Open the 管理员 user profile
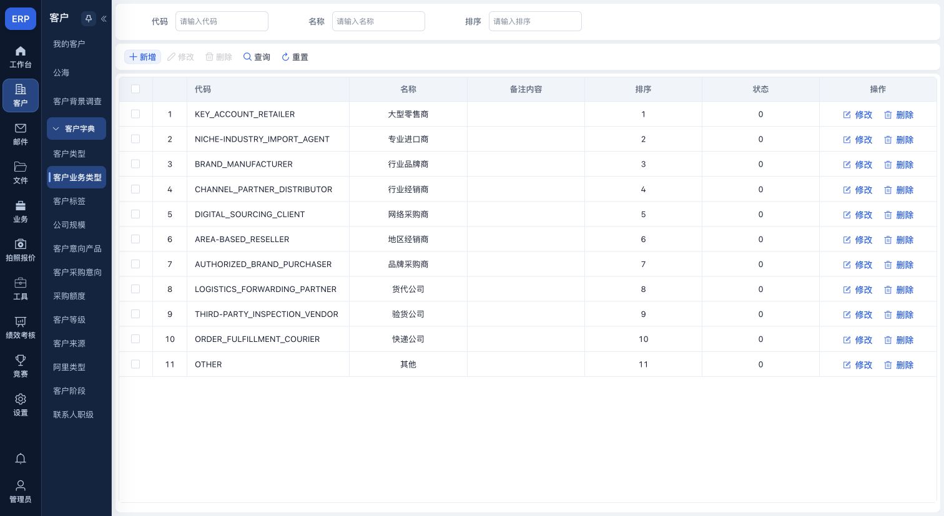Screen dimensions: 944x516 [21, 492]
